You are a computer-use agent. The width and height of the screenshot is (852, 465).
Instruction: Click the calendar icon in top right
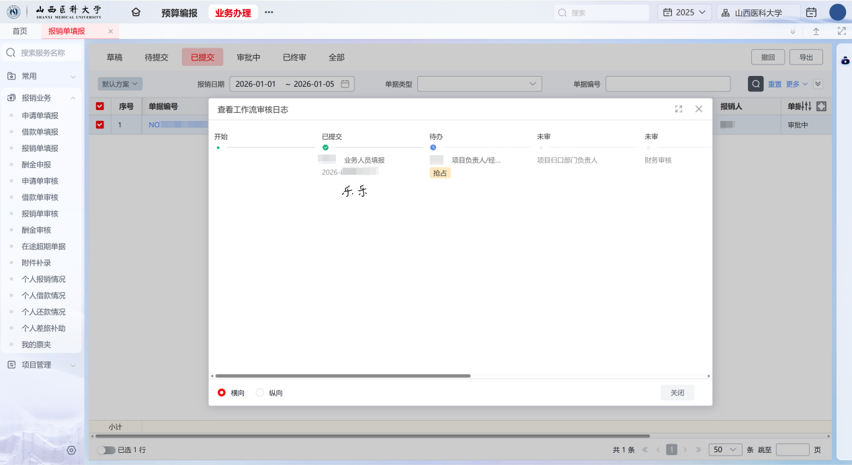[811, 12]
